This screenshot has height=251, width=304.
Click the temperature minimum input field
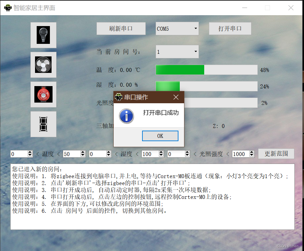tap(19, 154)
